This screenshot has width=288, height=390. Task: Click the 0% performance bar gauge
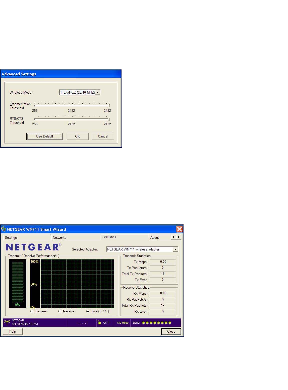17,284
